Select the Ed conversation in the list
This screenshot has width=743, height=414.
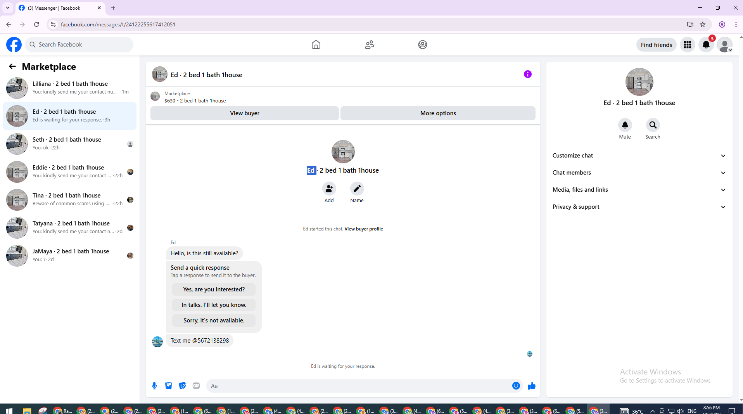[70, 116]
